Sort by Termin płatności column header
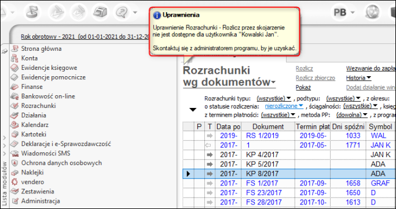Image resolution: width=396 pixels, height=209 pixels. coord(313,126)
